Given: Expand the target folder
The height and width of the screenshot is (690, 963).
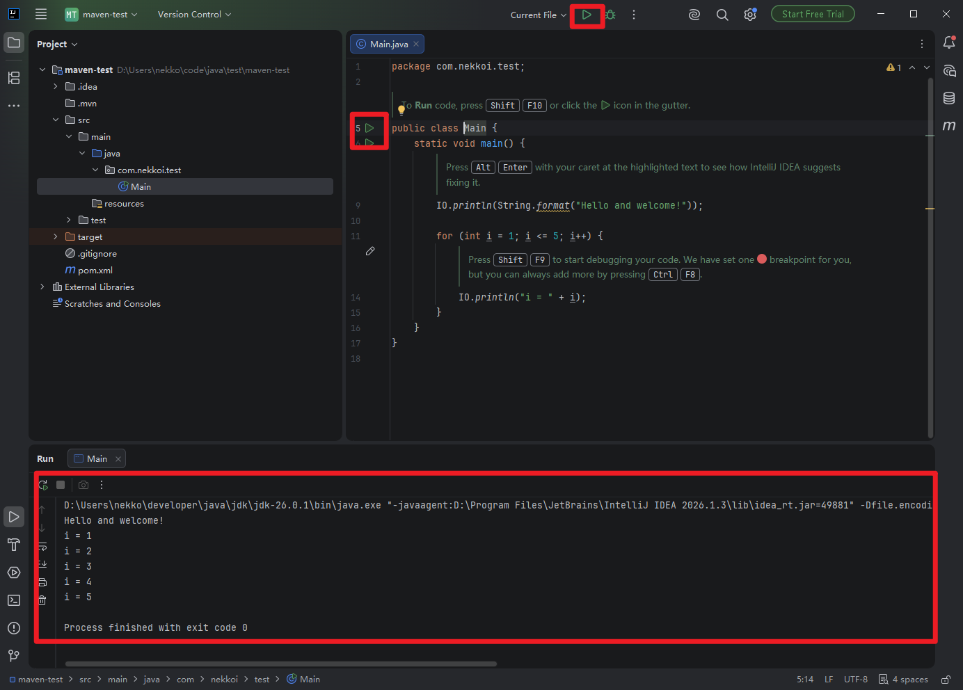Looking at the screenshot, I should [x=56, y=236].
